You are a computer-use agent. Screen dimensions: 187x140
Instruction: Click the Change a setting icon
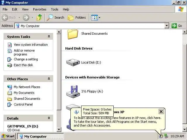click(10, 60)
